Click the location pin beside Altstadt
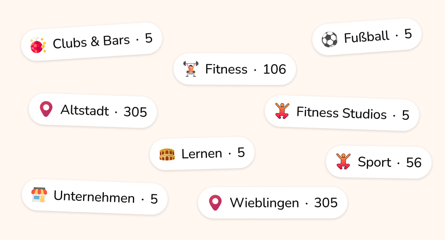445x240 pixels. pyautogui.click(x=46, y=109)
